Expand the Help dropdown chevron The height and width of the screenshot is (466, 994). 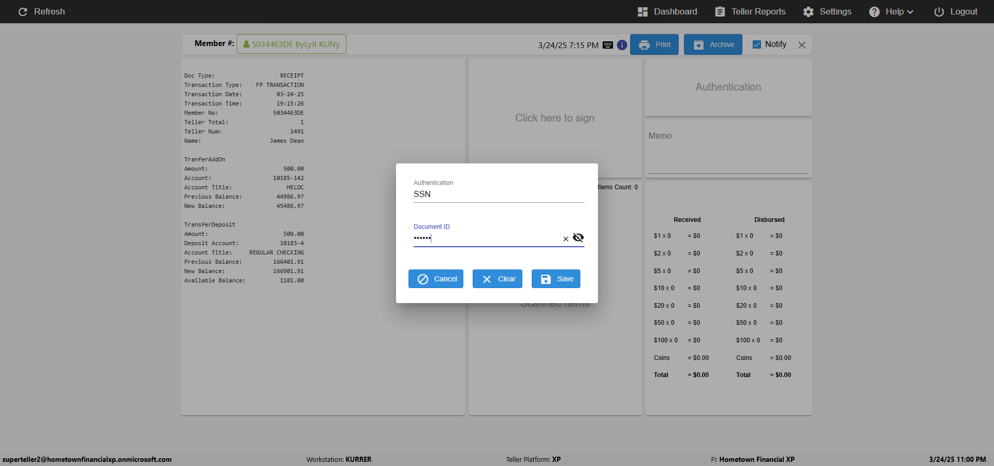point(910,12)
